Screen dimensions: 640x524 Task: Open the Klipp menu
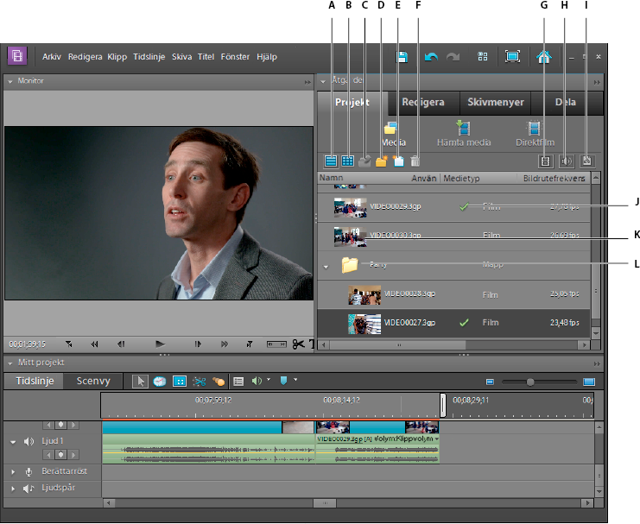tap(117, 57)
